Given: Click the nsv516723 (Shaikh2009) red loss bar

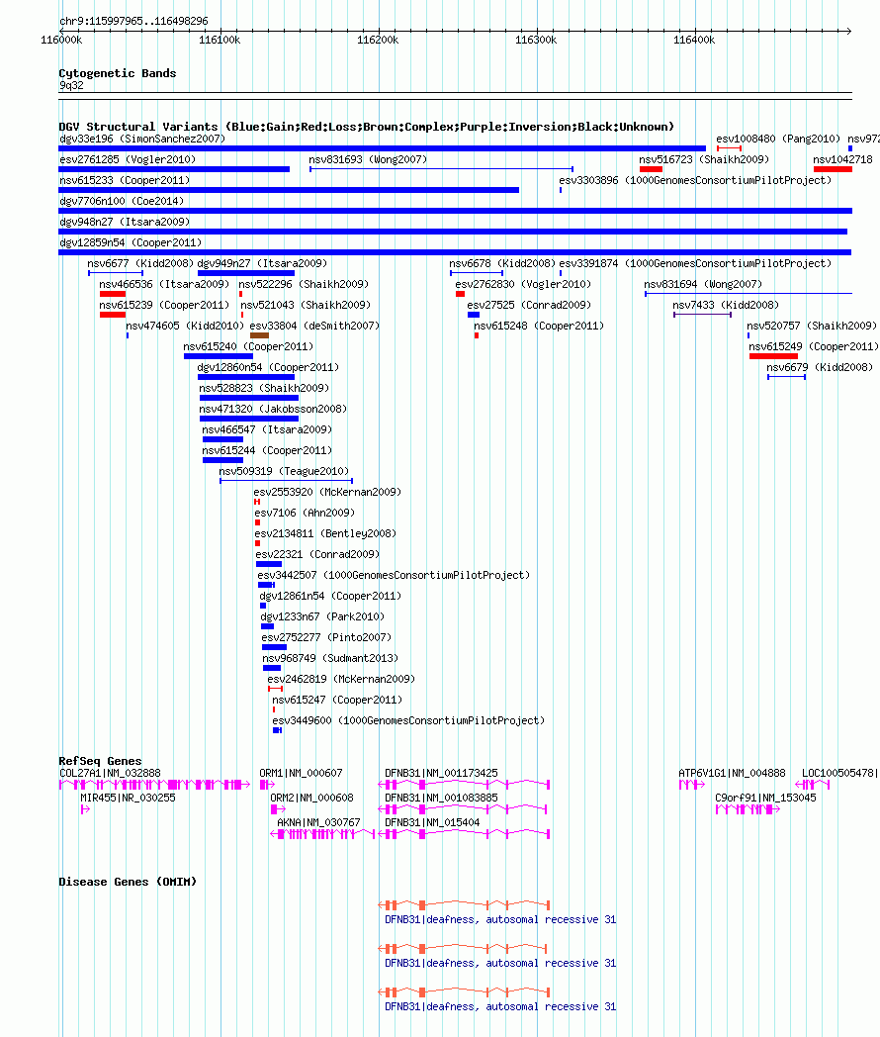Looking at the screenshot, I should click(x=651, y=169).
